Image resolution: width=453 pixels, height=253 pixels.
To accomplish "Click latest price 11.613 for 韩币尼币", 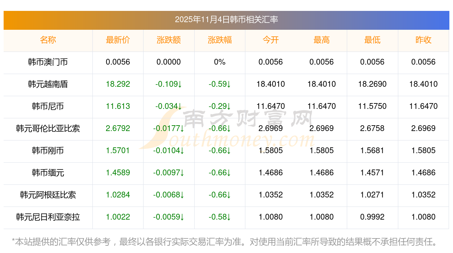I will coord(118,106).
